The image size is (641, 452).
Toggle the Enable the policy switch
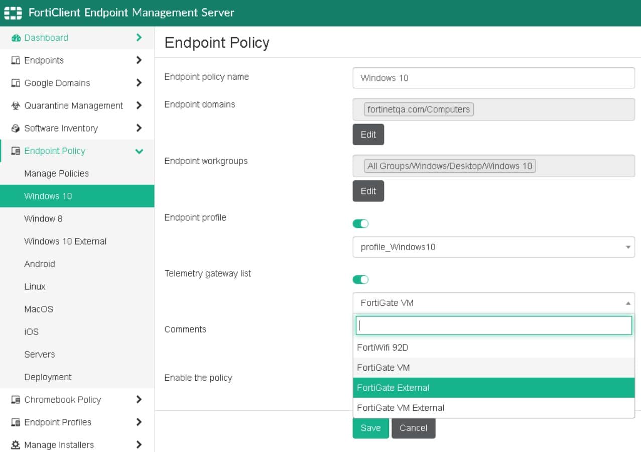coord(360,378)
